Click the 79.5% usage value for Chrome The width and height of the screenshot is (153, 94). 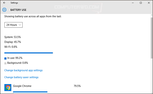click(77, 86)
